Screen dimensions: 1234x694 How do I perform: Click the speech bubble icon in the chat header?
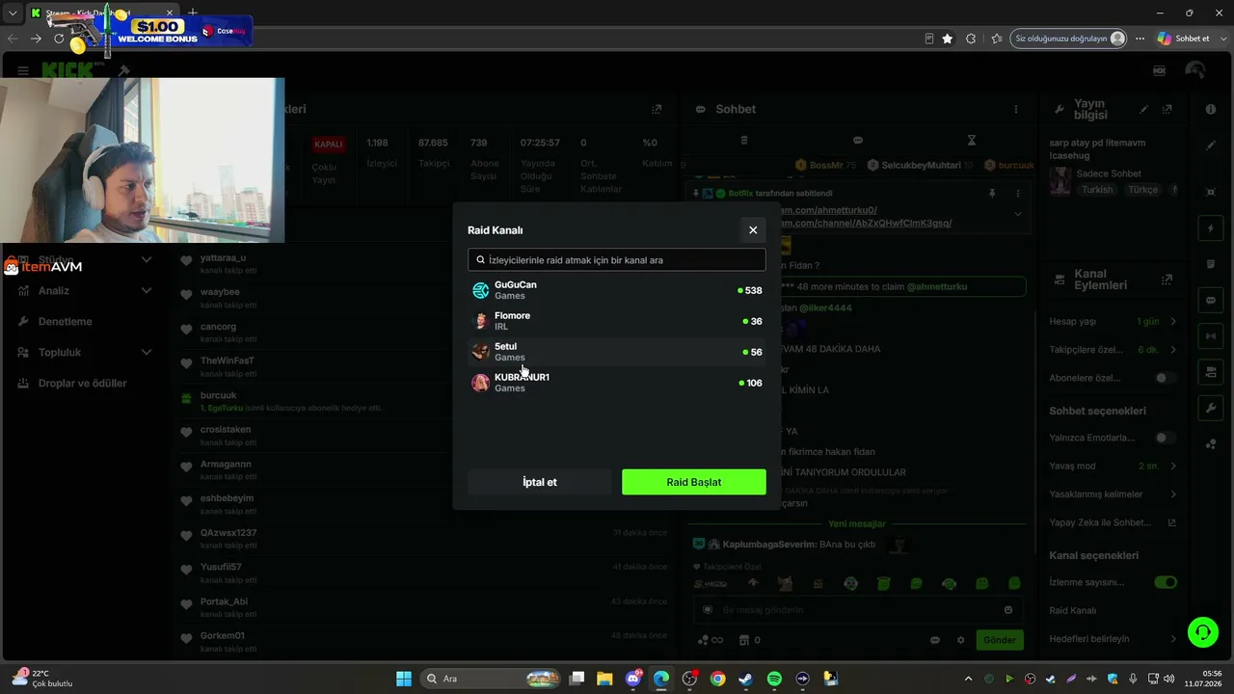pos(858,141)
